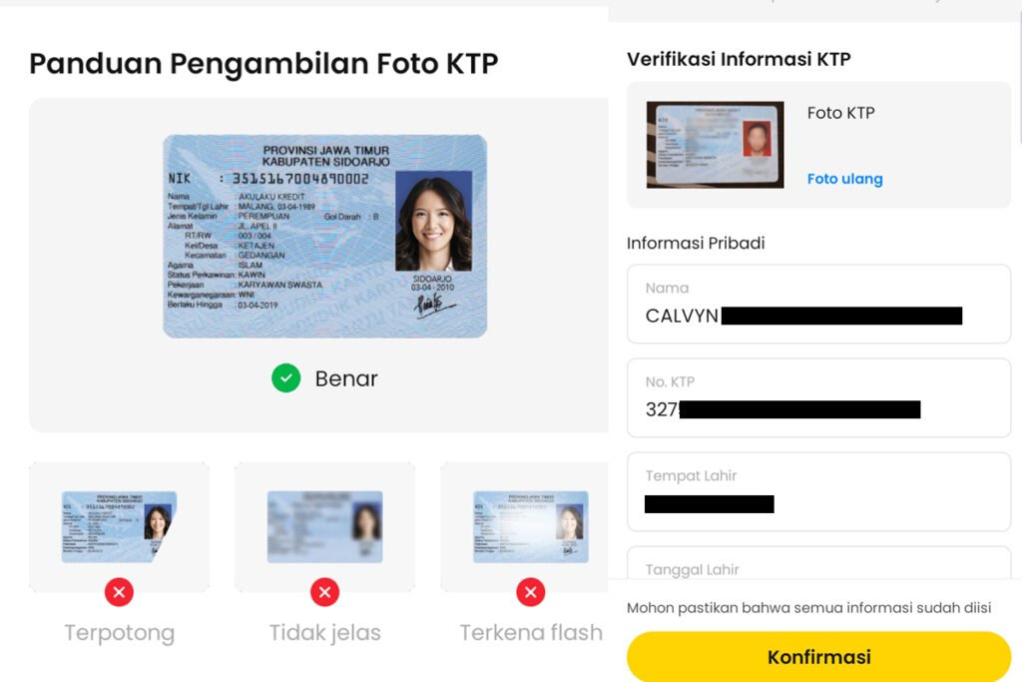Open the uploaded Foto KTP thumbnail
Viewport: 1022px width, 682px height.
(715, 145)
